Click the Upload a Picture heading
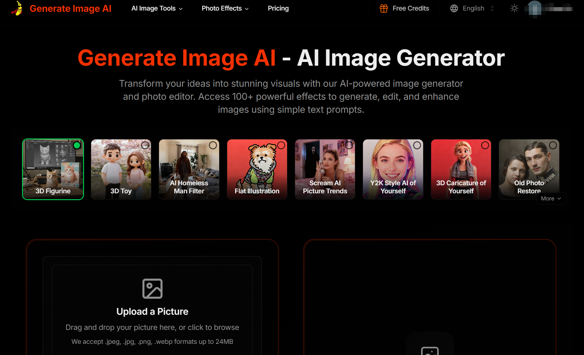 click(x=152, y=311)
